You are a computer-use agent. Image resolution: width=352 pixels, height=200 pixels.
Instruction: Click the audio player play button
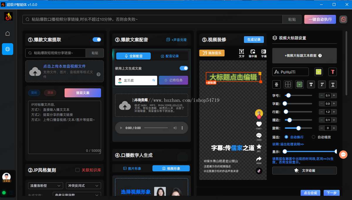tap(121, 128)
